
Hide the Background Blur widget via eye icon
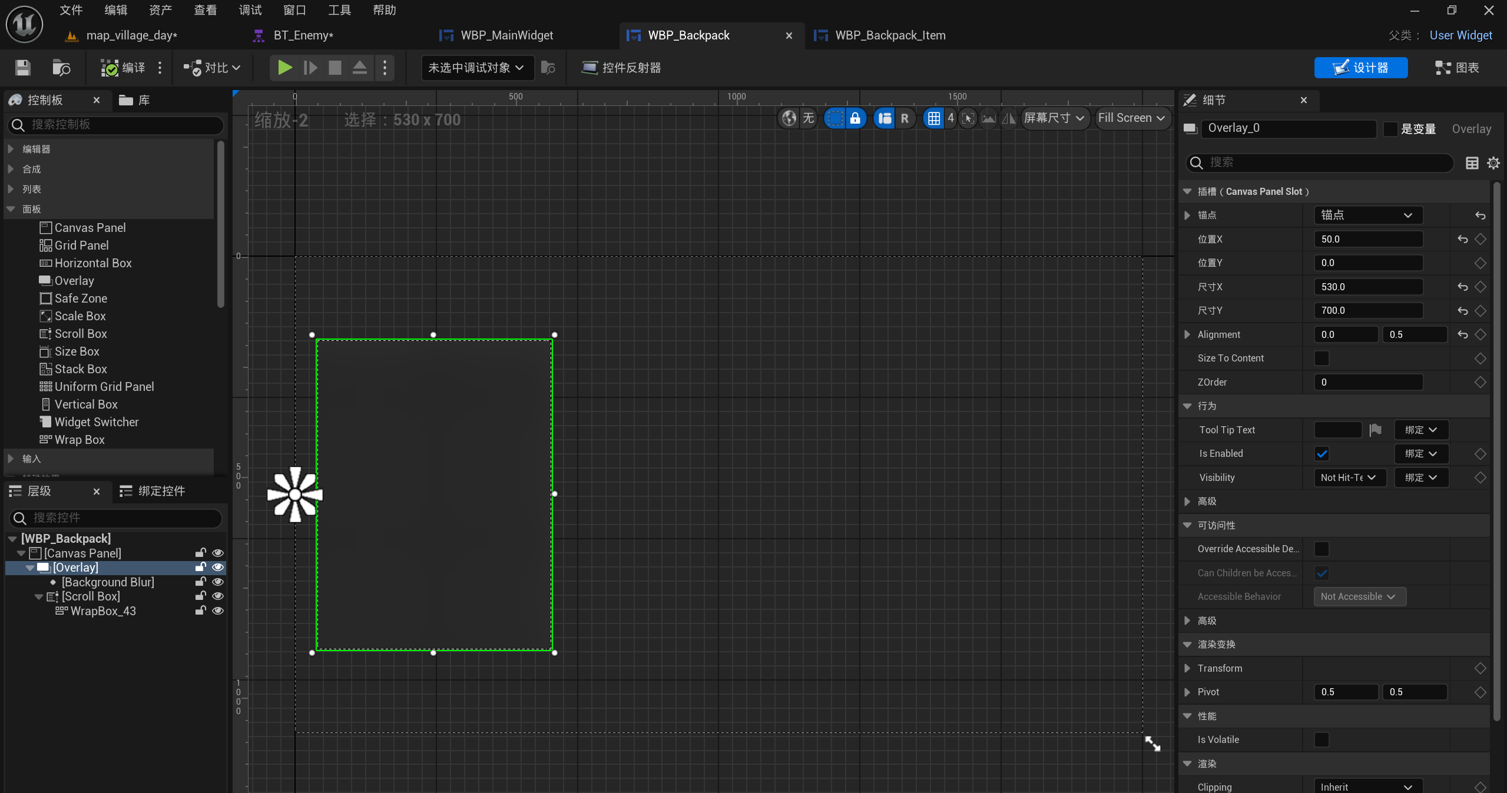(218, 582)
